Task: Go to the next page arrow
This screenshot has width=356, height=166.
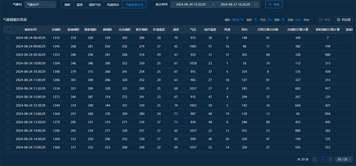Action: [330, 159]
